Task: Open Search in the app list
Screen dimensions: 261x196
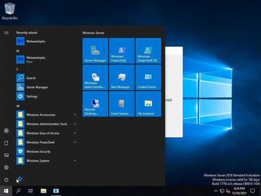Action: tap(46, 78)
